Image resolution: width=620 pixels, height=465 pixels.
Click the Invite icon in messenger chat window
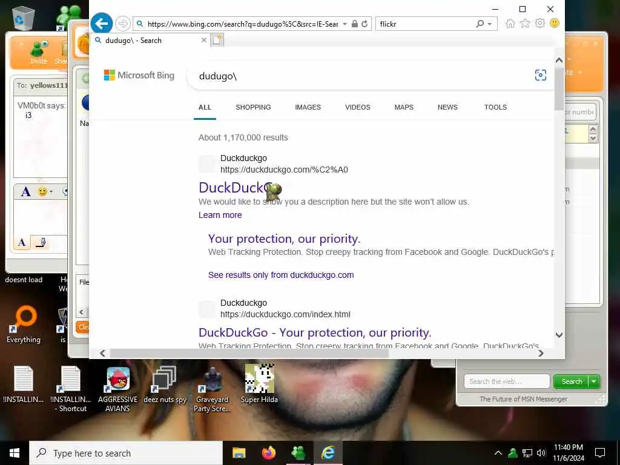coord(39,52)
